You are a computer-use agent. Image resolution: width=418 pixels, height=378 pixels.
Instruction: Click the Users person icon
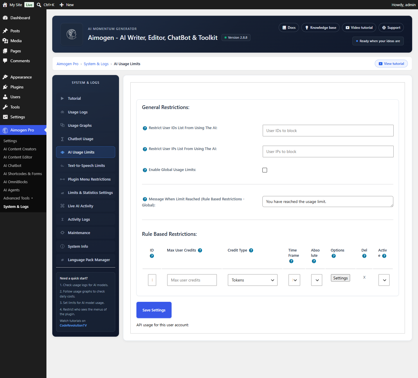[5, 97]
